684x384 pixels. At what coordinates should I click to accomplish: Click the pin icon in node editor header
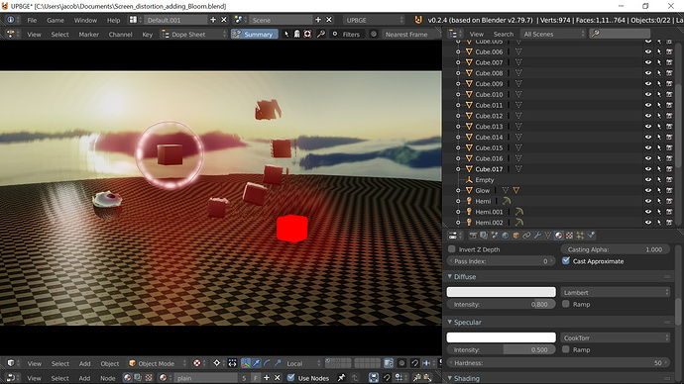(x=341, y=378)
